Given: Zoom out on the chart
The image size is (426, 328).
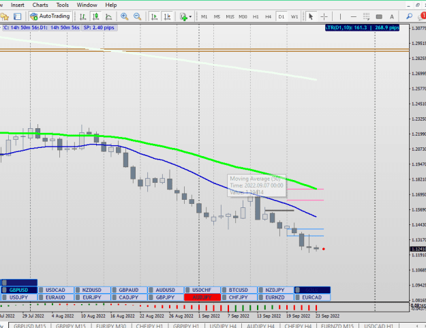Looking at the screenshot, I should tap(138, 16).
